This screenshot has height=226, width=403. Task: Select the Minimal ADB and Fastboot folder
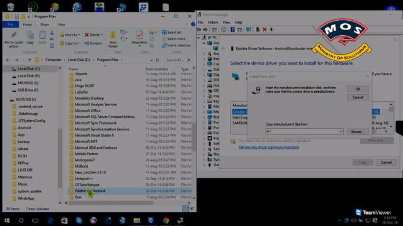(96, 148)
